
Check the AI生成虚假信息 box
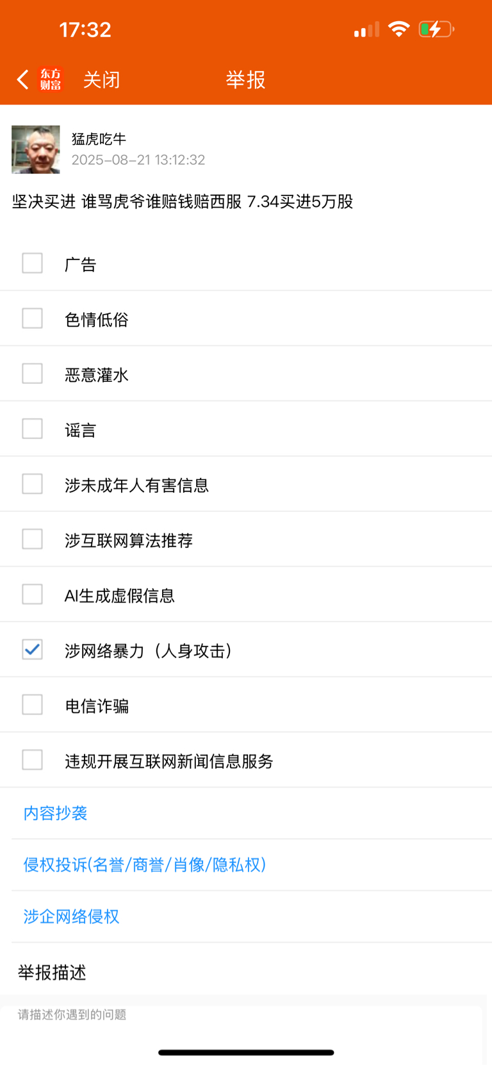point(32,594)
